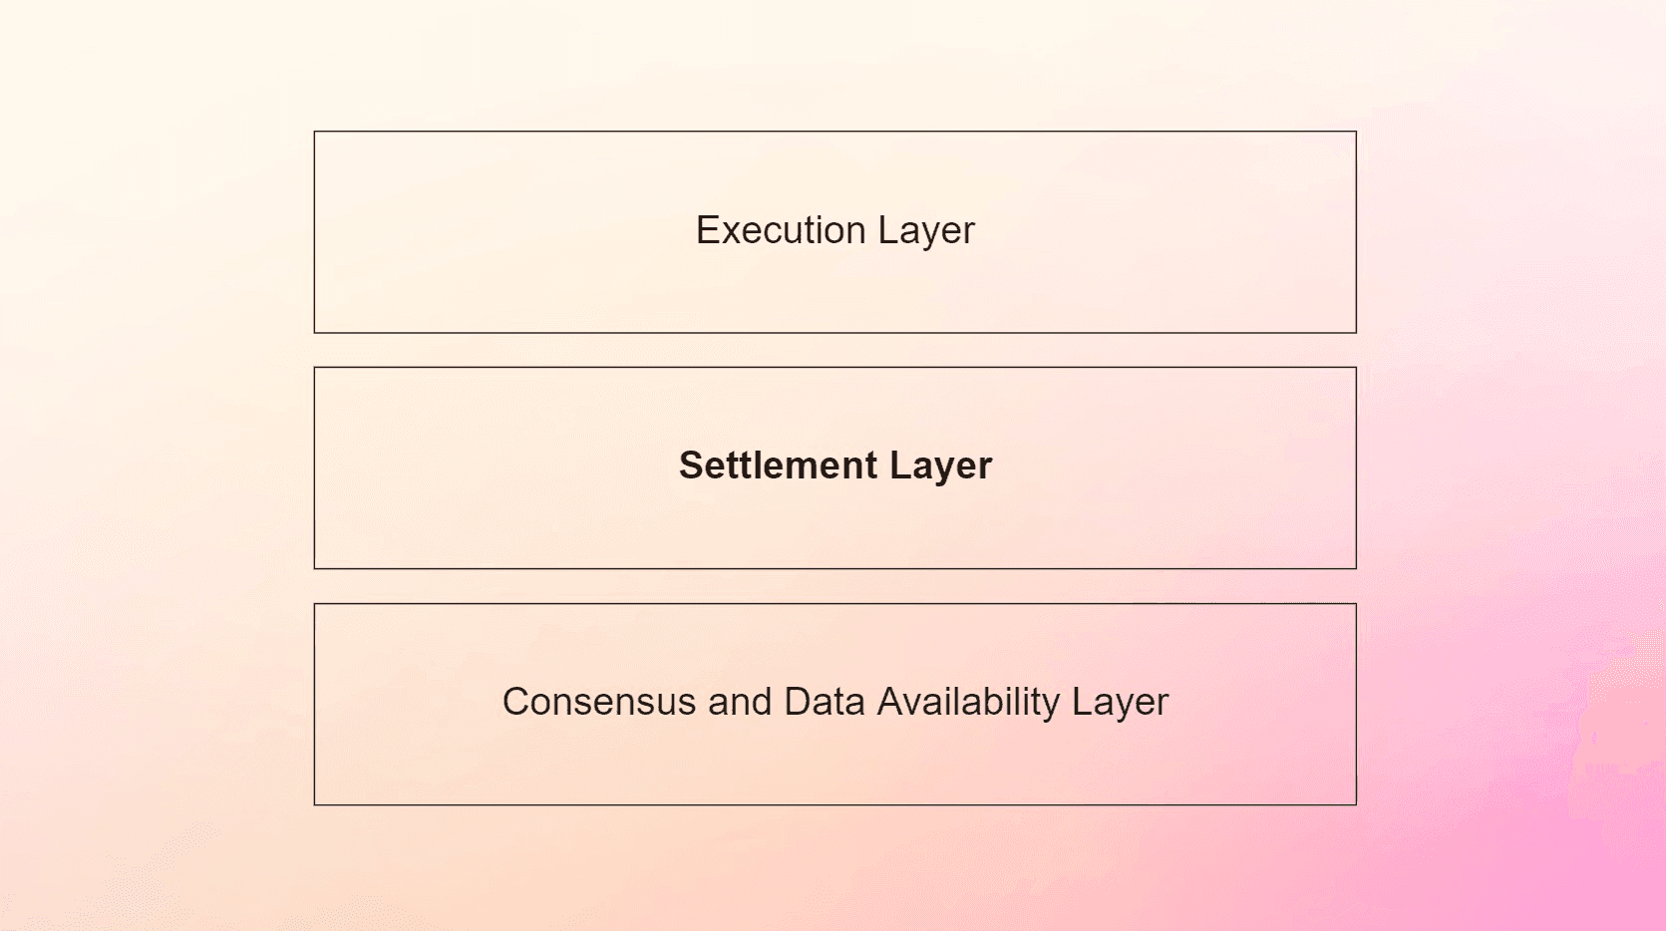
Task: Click empty space right of Settlement Layer text
Action: (1174, 467)
